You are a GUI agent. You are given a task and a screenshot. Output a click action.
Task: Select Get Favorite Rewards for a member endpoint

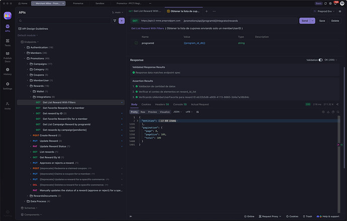(63, 108)
